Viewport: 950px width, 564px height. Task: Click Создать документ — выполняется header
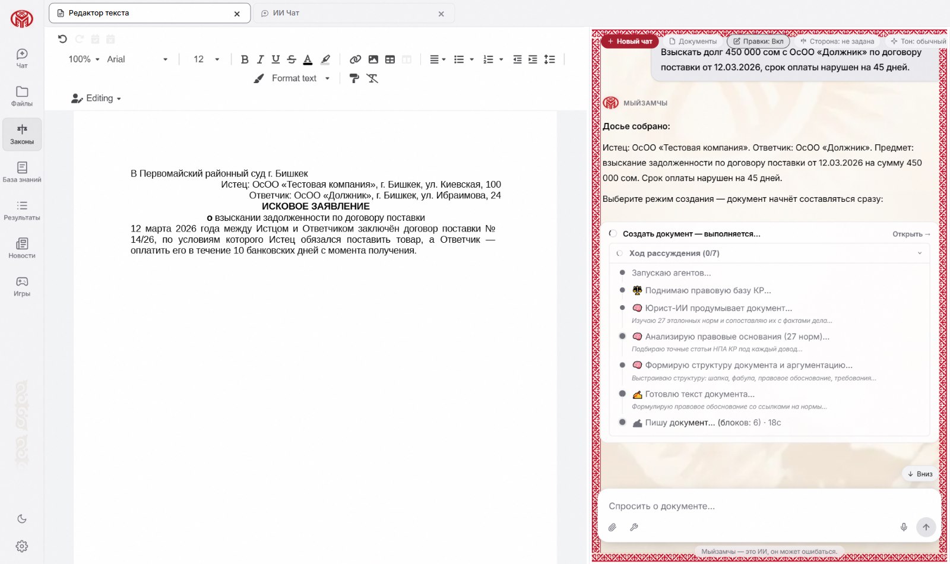[691, 234]
